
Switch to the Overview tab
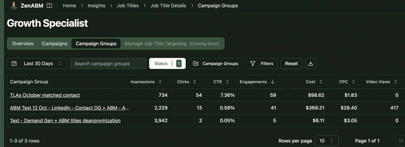point(23,43)
